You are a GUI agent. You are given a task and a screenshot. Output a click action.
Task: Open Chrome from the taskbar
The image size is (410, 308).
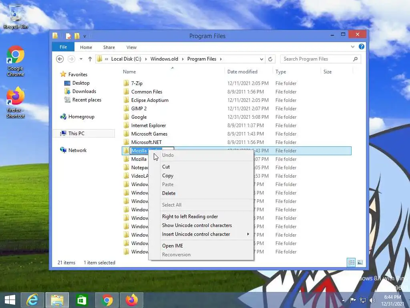coord(107,300)
